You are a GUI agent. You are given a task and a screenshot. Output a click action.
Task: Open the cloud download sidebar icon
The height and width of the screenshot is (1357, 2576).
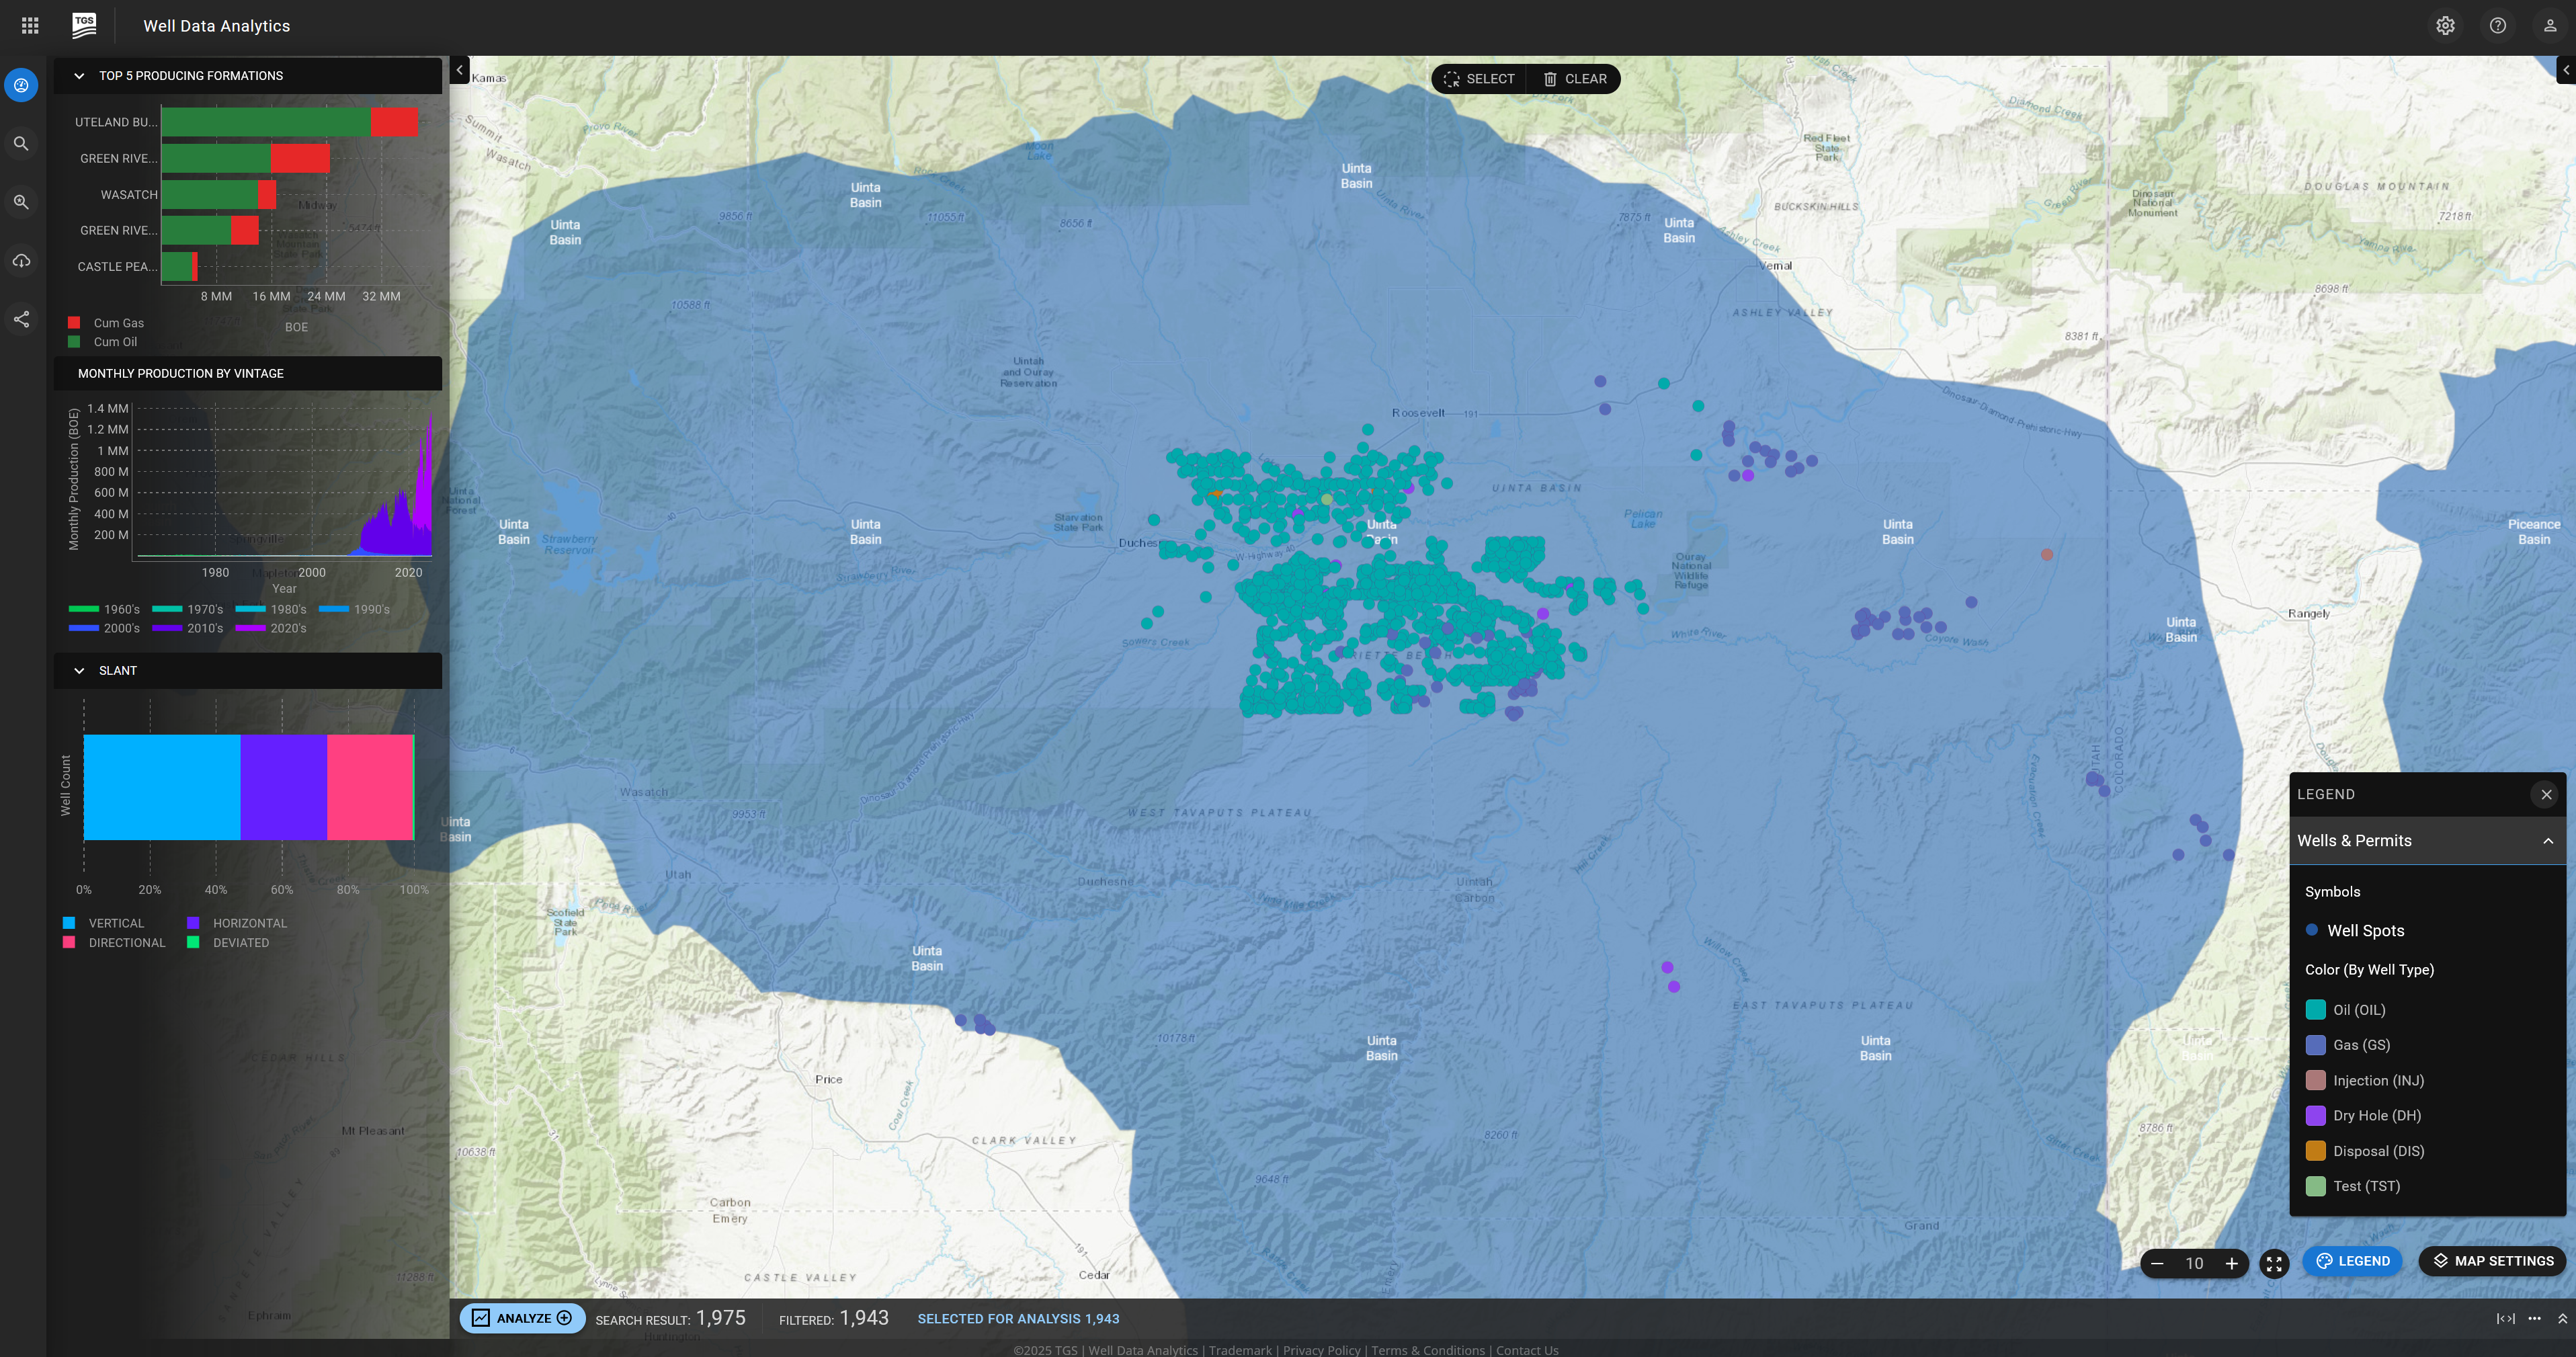[21, 261]
